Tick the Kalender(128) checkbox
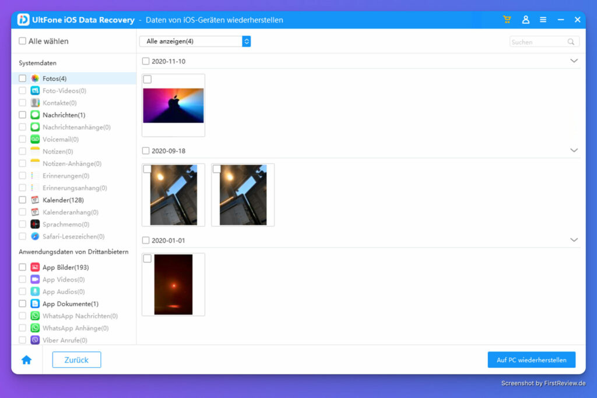Screen dimensions: 597x398 23,200
